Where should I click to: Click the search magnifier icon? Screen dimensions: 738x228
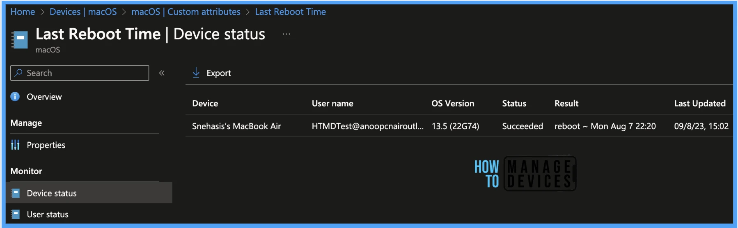pyautogui.click(x=18, y=73)
